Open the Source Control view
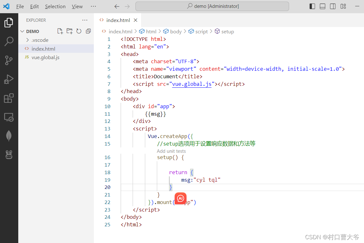Viewport: 364px width, 243px height. [9, 60]
